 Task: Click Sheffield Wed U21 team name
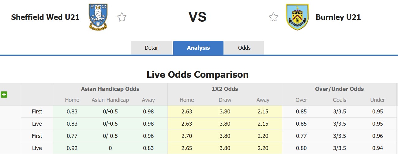(x=45, y=17)
